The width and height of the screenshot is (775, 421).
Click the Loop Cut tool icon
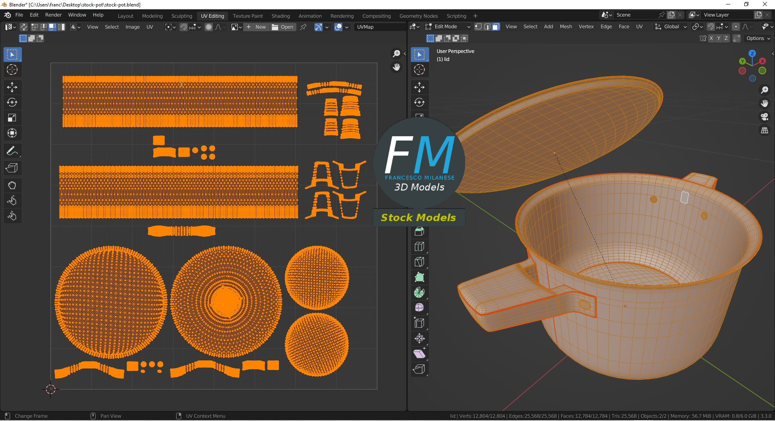pyautogui.click(x=419, y=246)
